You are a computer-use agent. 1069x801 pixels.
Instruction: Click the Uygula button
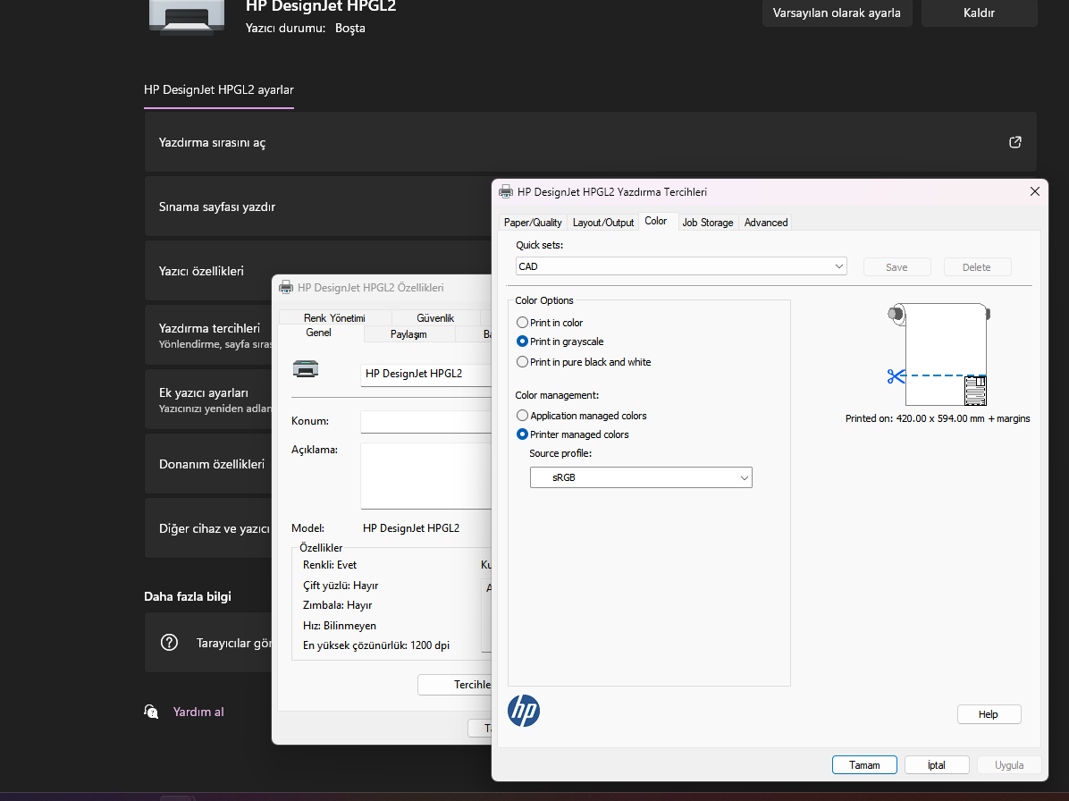pos(1009,765)
